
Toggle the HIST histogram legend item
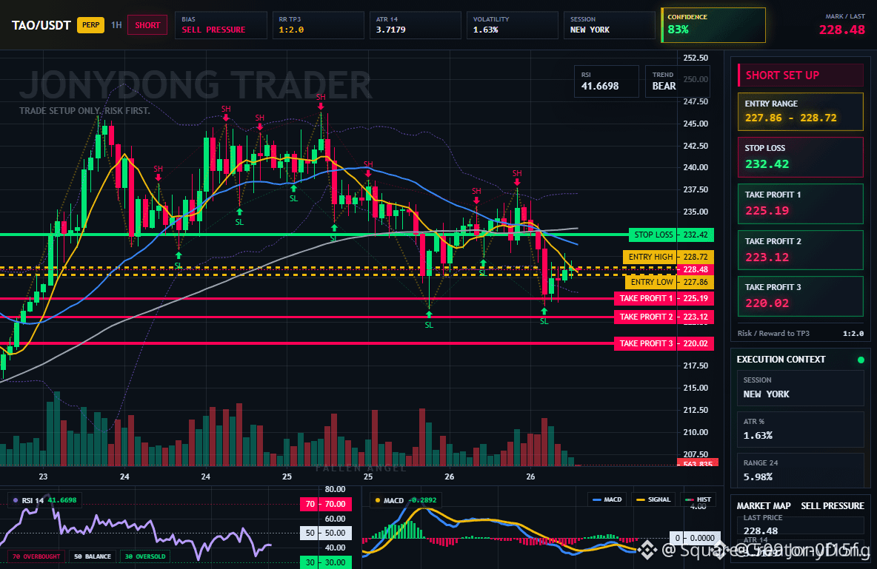[x=698, y=499]
